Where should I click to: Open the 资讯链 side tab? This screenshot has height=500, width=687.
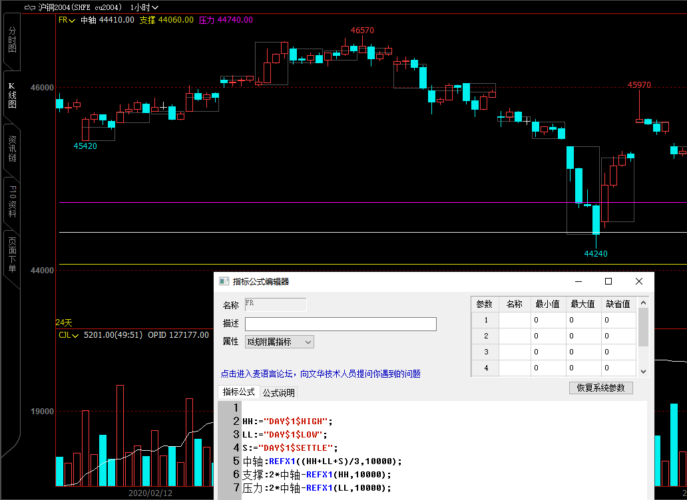point(11,149)
